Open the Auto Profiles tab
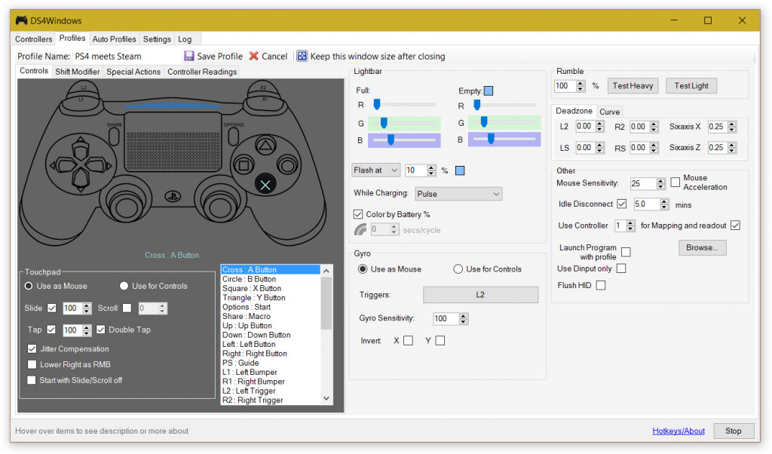772x454 pixels. pos(114,38)
